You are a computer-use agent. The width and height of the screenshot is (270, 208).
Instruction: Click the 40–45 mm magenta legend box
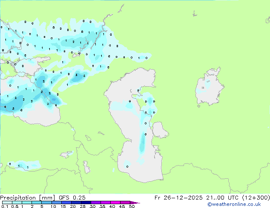tap(115, 202)
